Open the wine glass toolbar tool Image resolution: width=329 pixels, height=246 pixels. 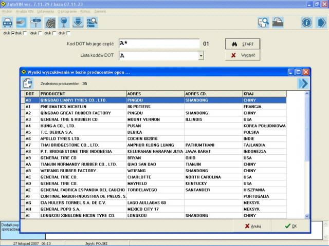(64, 23)
